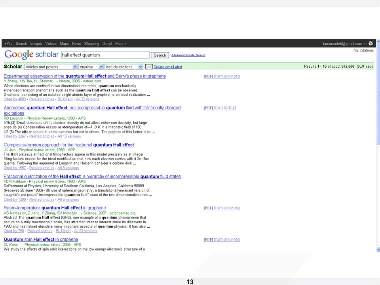The height and width of the screenshot is (285, 380).
Task: Open Articles and patents dropdown
Action: (51, 67)
